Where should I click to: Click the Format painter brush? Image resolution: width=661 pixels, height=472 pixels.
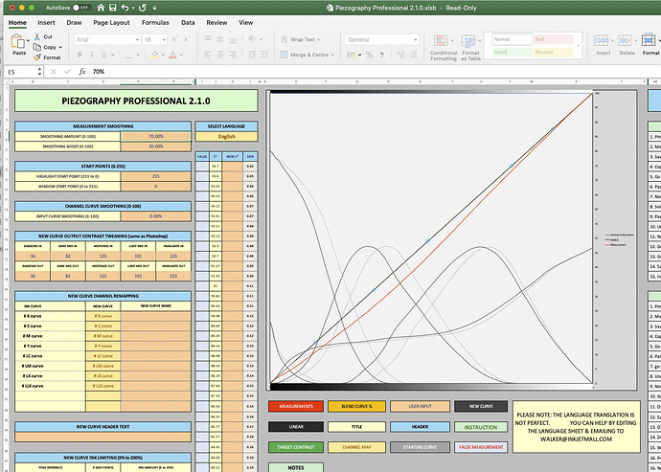coord(37,57)
